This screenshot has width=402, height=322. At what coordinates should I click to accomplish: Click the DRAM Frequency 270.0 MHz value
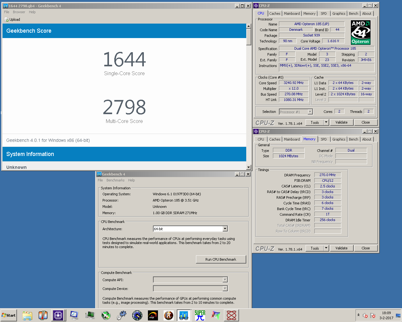(328, 175)
